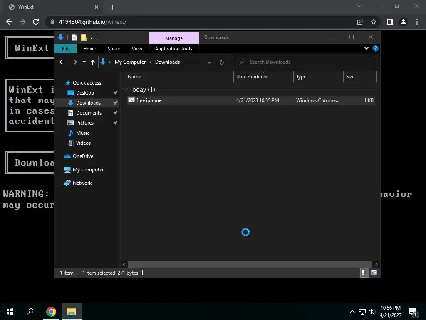
Task: Toggle Chrome side panel icon
Action: 390,22
